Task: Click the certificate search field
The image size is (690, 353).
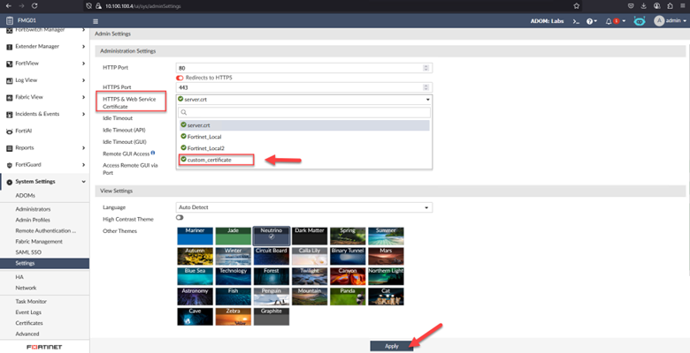Action: (304, 112)
